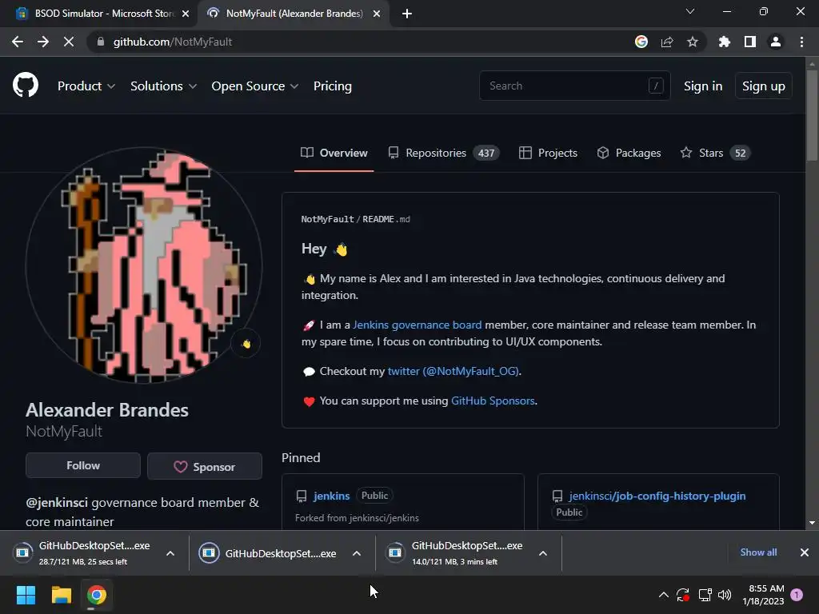Expand the Product menu
This screenshot has height=614, width=819.
point(86,86)
